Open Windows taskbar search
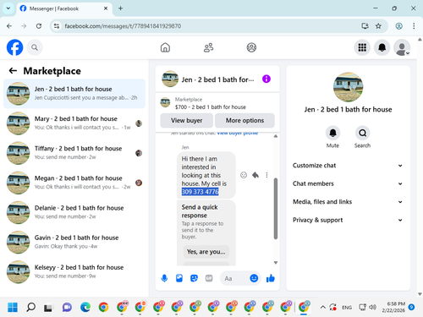Image resolution: width=423 pixels, height=317 pixels. point(30,307)
